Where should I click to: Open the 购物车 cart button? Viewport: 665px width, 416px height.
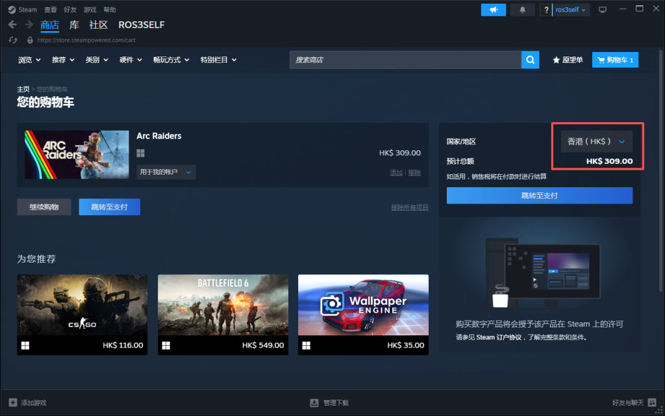pos(615,60)
